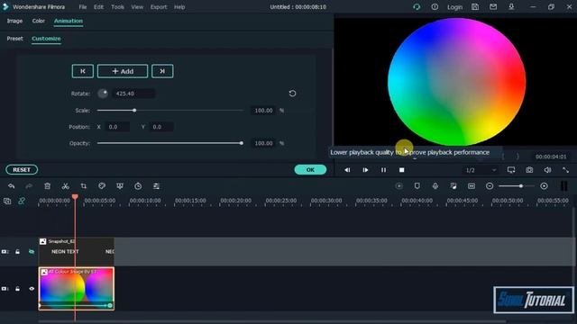Image resolution: width=577 pixels, height=324 pixels.
Task: Select the Crop tool
Action: click(84, 186)
